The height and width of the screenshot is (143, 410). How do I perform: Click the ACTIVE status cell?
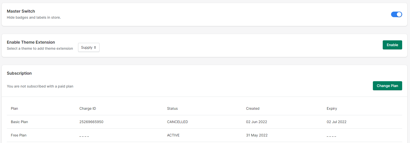pyautogui.click(x=173, y=135)
